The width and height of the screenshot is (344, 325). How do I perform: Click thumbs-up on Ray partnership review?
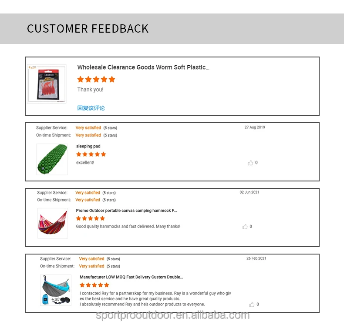pyautogui.click(x=252, y=305)
